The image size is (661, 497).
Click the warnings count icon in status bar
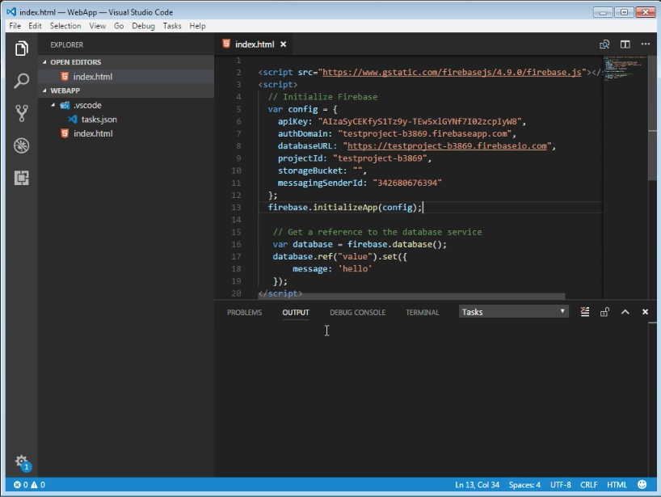pos(37,485)
